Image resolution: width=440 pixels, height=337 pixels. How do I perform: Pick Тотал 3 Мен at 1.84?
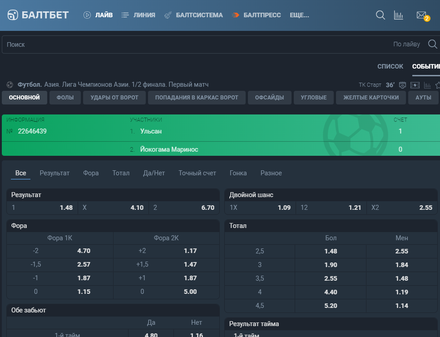click(401, 265)
